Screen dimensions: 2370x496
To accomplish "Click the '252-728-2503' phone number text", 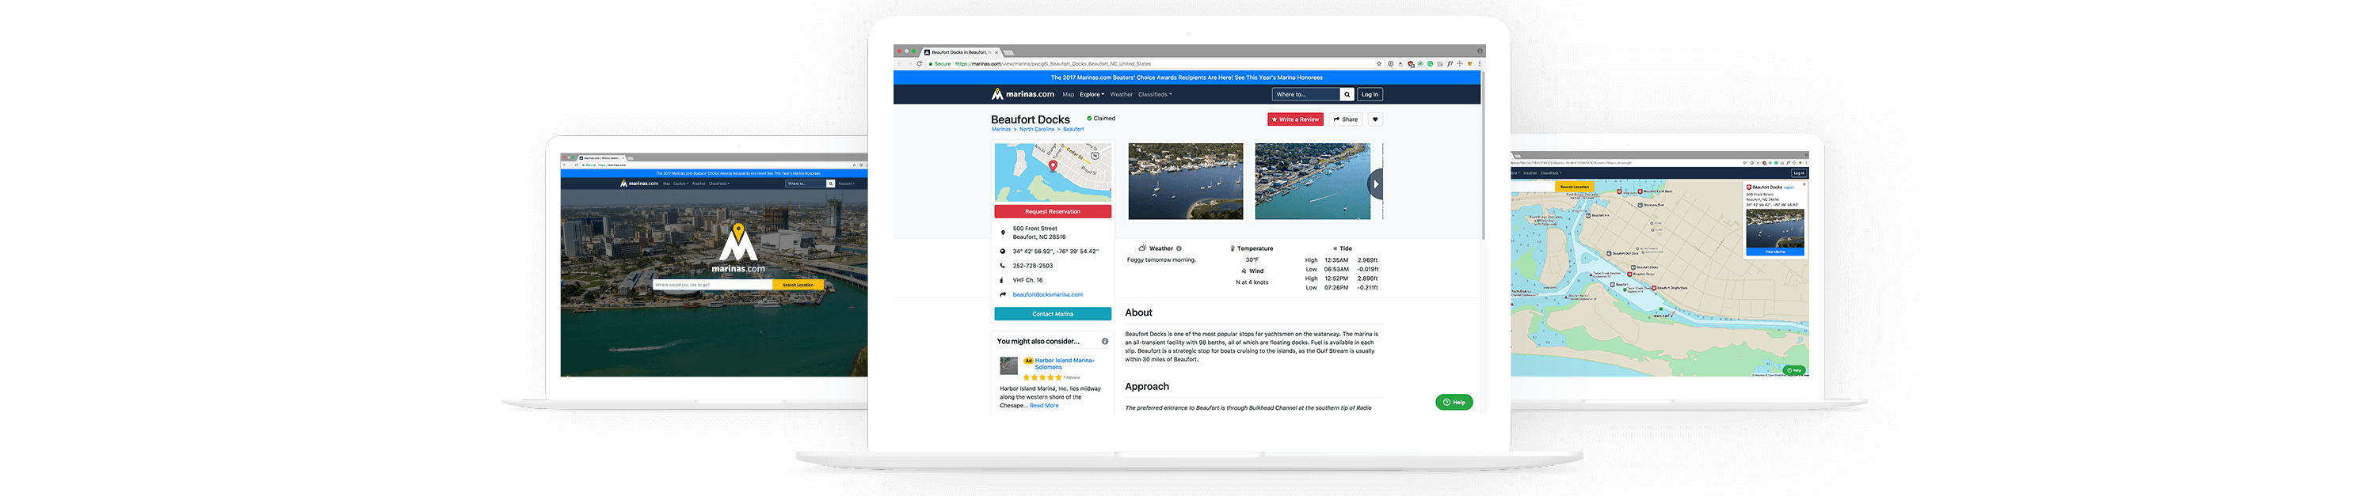I will [x=1032, y=266].
